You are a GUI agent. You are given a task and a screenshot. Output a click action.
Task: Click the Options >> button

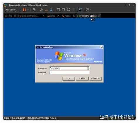click(96, 78)
